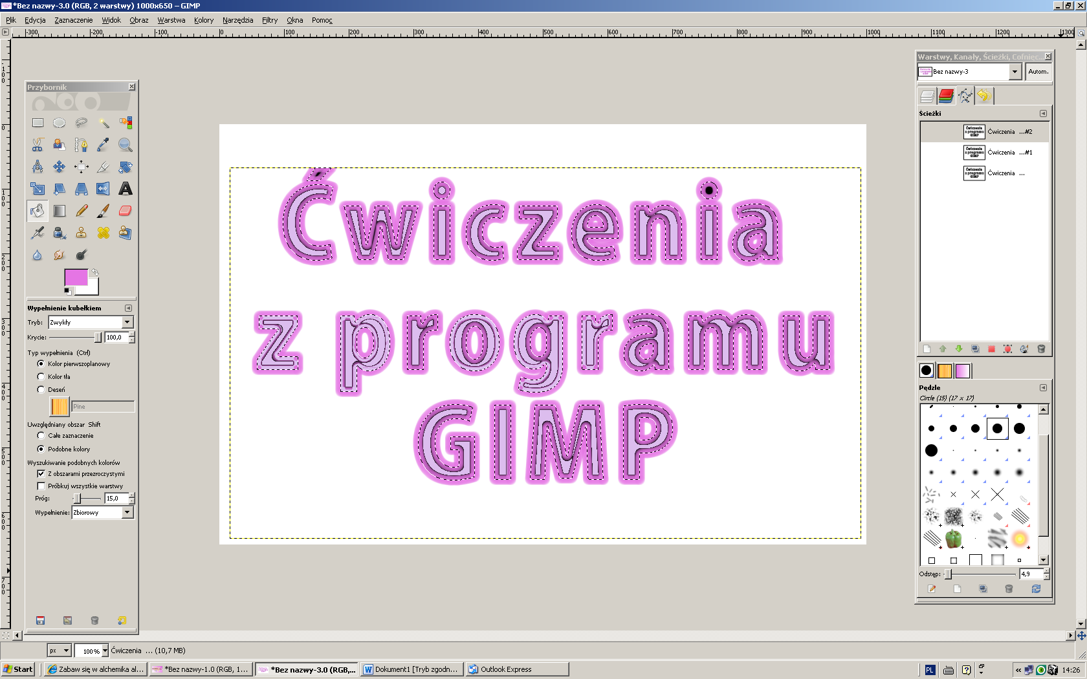Select the Free Select lasso tool
Viewport: 1087px width, 679px height.
tap(81, 123)
